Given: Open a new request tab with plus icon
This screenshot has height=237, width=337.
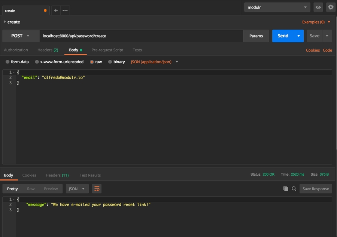Looking at the screenshot, I should point(56,10).
